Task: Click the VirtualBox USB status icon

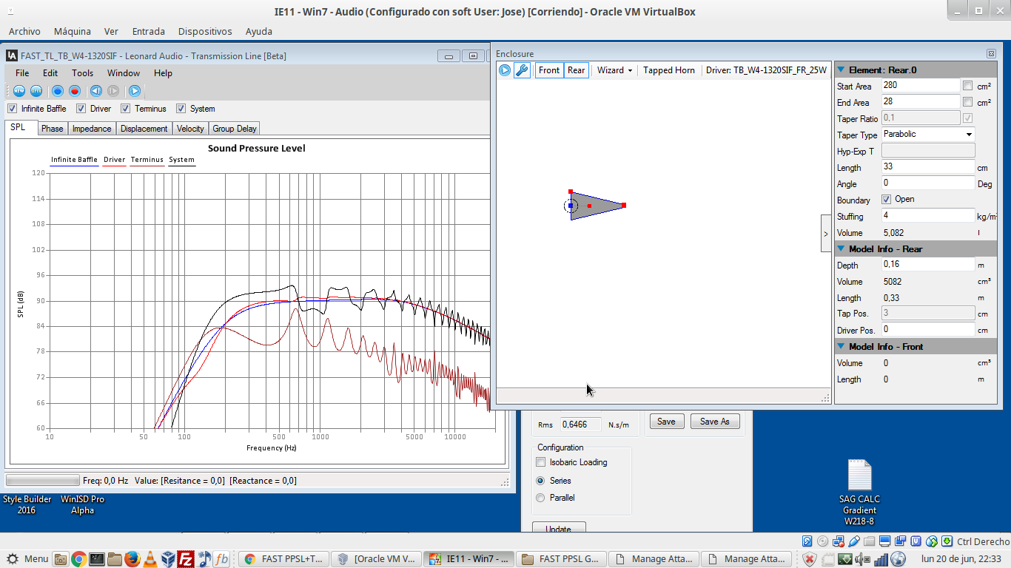Action: pos(854,541)
